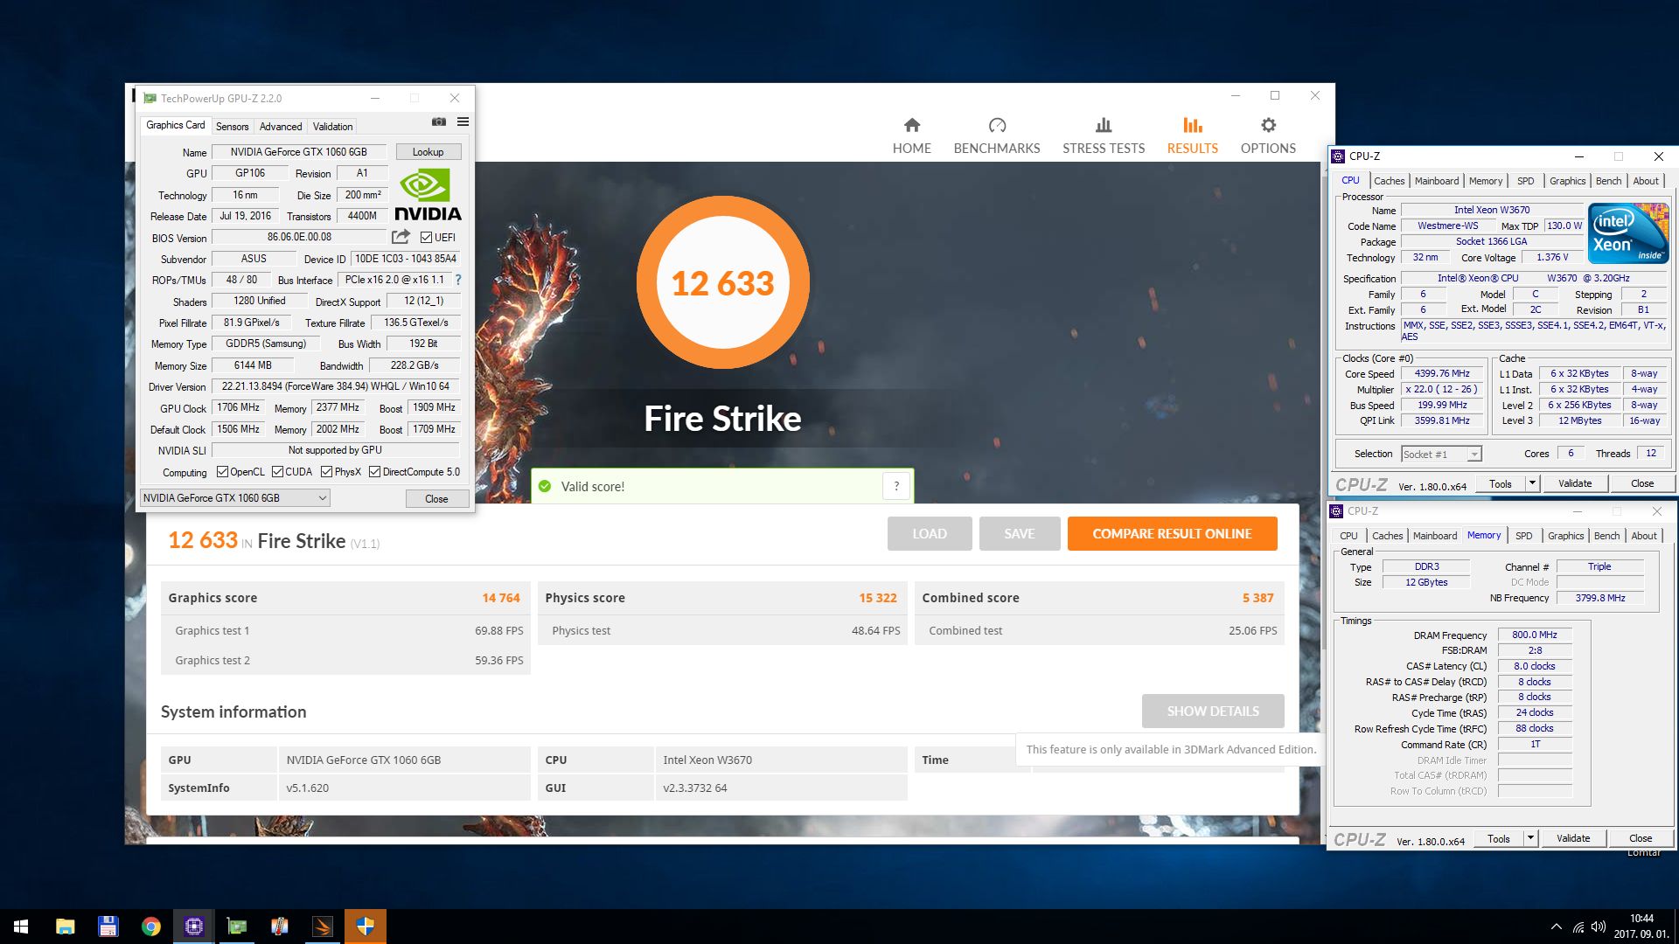Switch to Mainboard tab in upper CPU-Z

(x=1437, y=181)
